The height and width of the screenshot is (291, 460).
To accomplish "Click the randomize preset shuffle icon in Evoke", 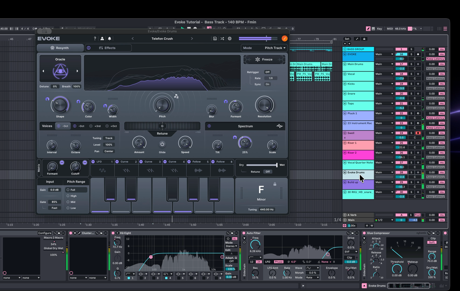I will [x=222, y=38].
